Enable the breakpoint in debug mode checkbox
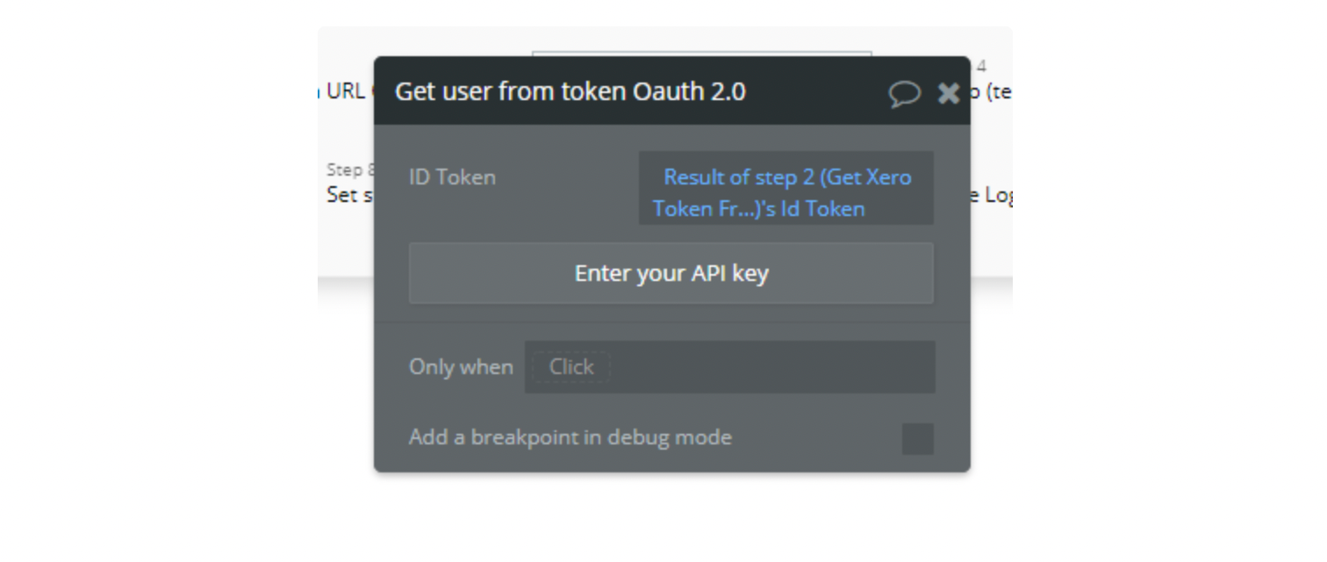The width and height of the screenshot is (1327, 562). (918, 438)
